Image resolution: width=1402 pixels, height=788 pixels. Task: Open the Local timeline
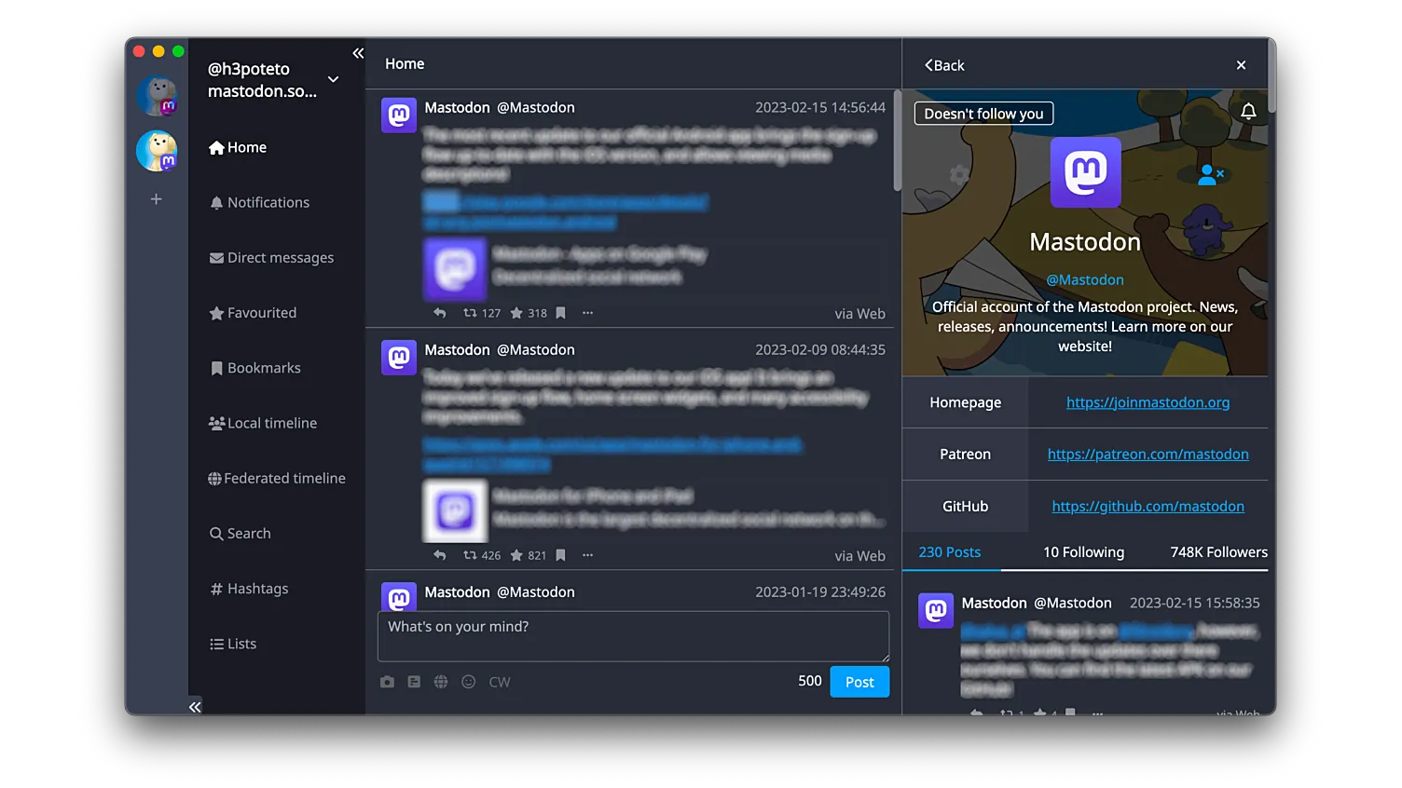[x=263, y=423]
